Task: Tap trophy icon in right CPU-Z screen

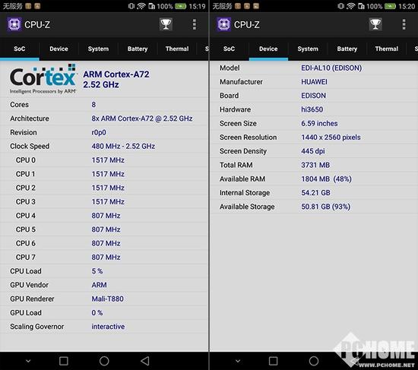Action: (x=375, y=24)
